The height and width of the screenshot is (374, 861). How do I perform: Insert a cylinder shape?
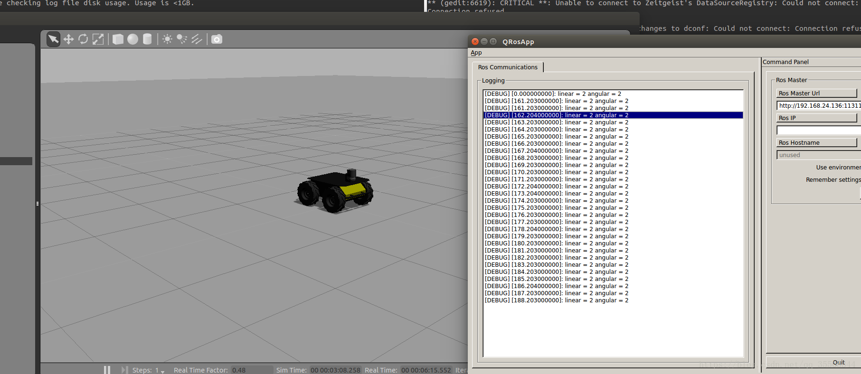click(x=147, y=39)
